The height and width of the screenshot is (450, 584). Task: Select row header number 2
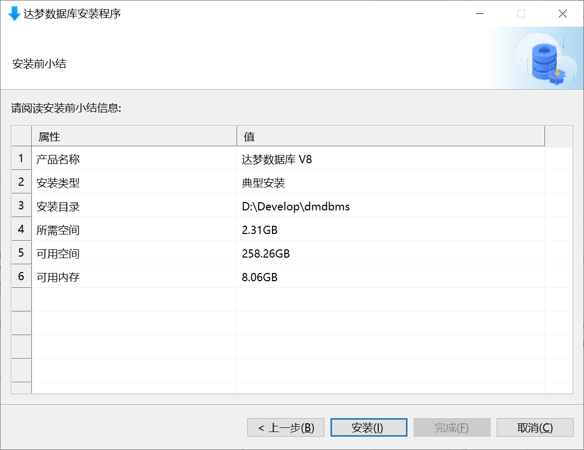(21, 182)
